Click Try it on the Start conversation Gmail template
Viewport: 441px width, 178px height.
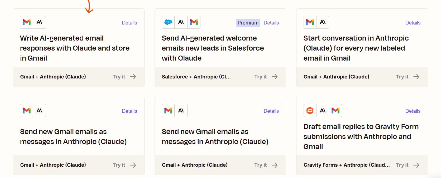[402, 77]
